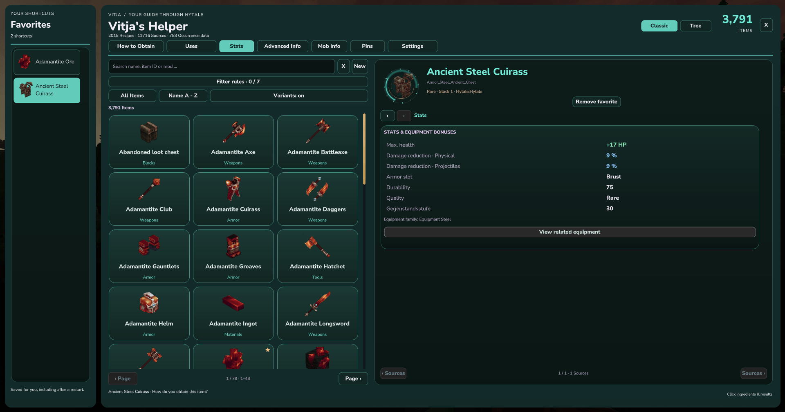Focus the search name, item ID field
Screen dimensions: 785x412
pos(222,66)
